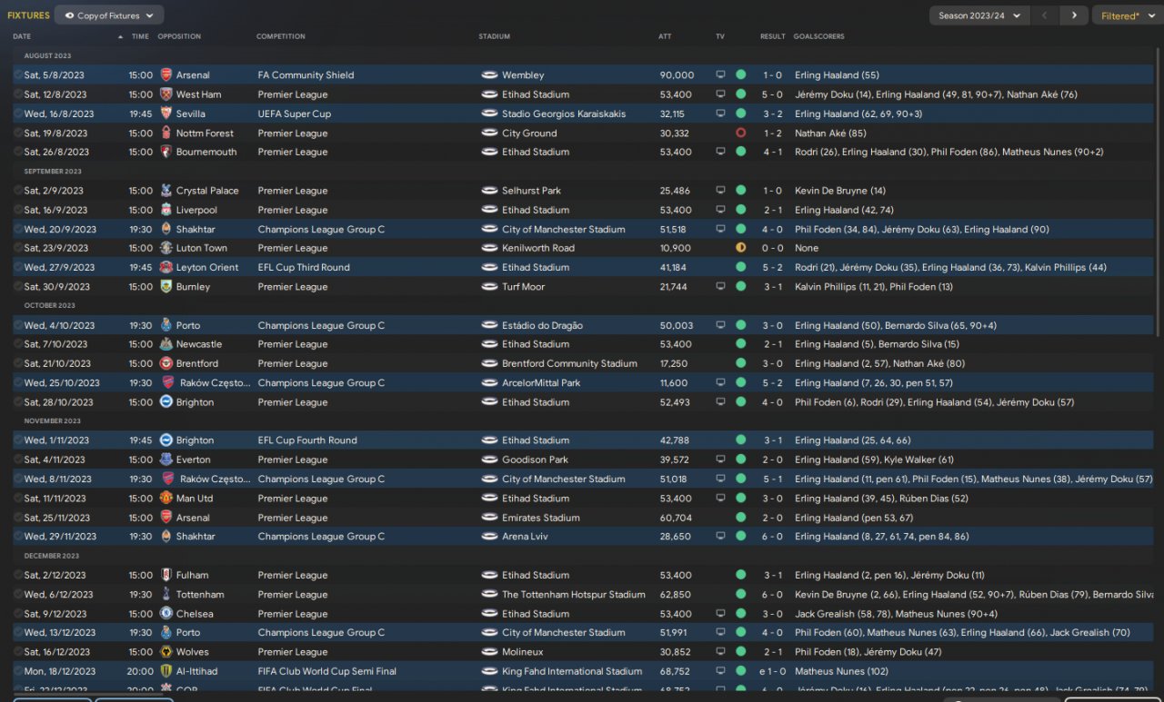This screenshot has height=702, width=1164.
Task: Click the Bournemouth club badge
Action: (166, 153)
